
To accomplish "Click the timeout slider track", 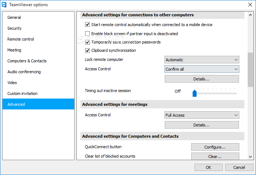I will 217,93.
